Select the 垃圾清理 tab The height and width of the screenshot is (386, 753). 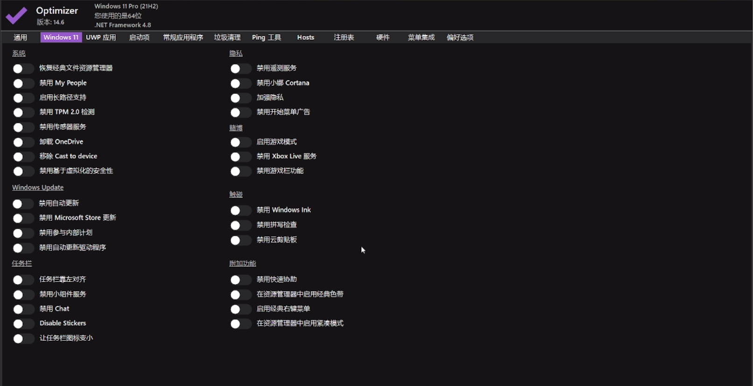pyautogui.click(x=227, y=37)
